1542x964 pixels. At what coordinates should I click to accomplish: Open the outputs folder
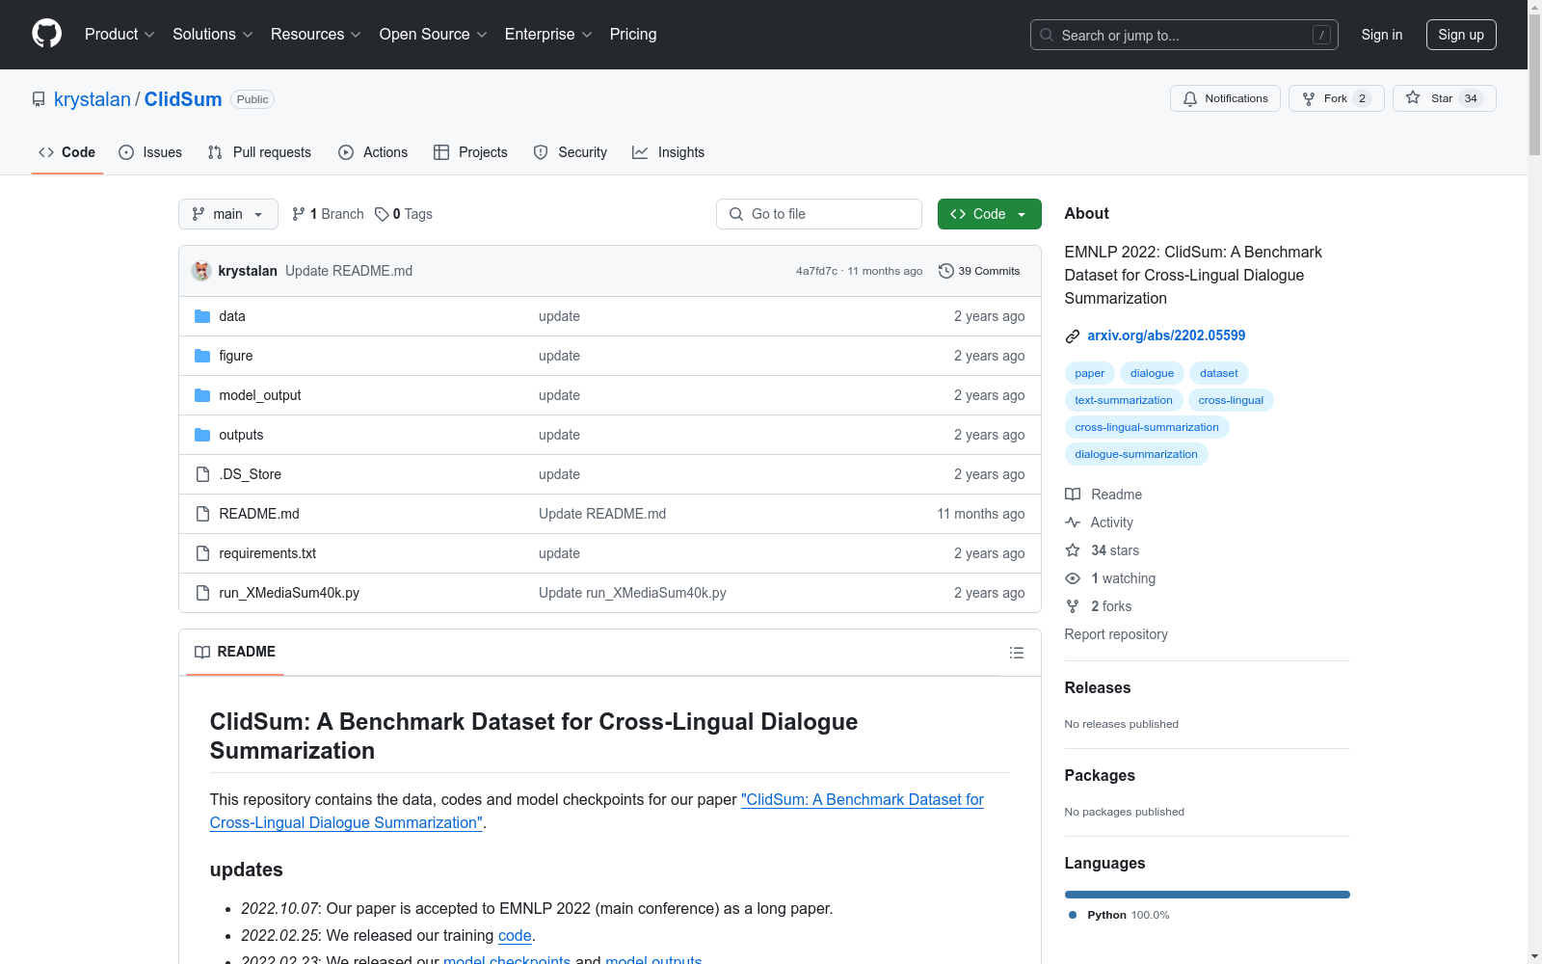[241, 435]
